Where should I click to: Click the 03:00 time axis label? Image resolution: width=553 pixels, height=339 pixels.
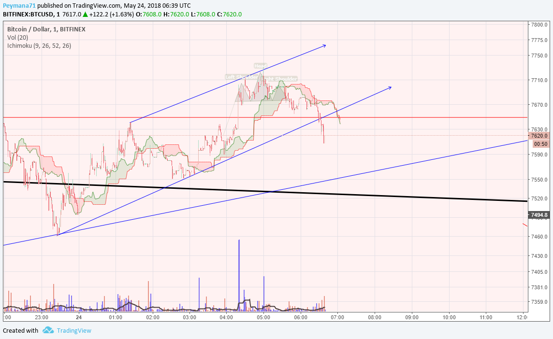189,317
